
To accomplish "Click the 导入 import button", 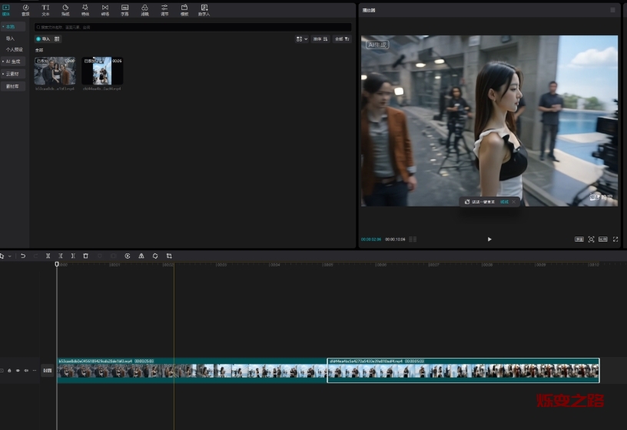I will click(x=43, y=38).
